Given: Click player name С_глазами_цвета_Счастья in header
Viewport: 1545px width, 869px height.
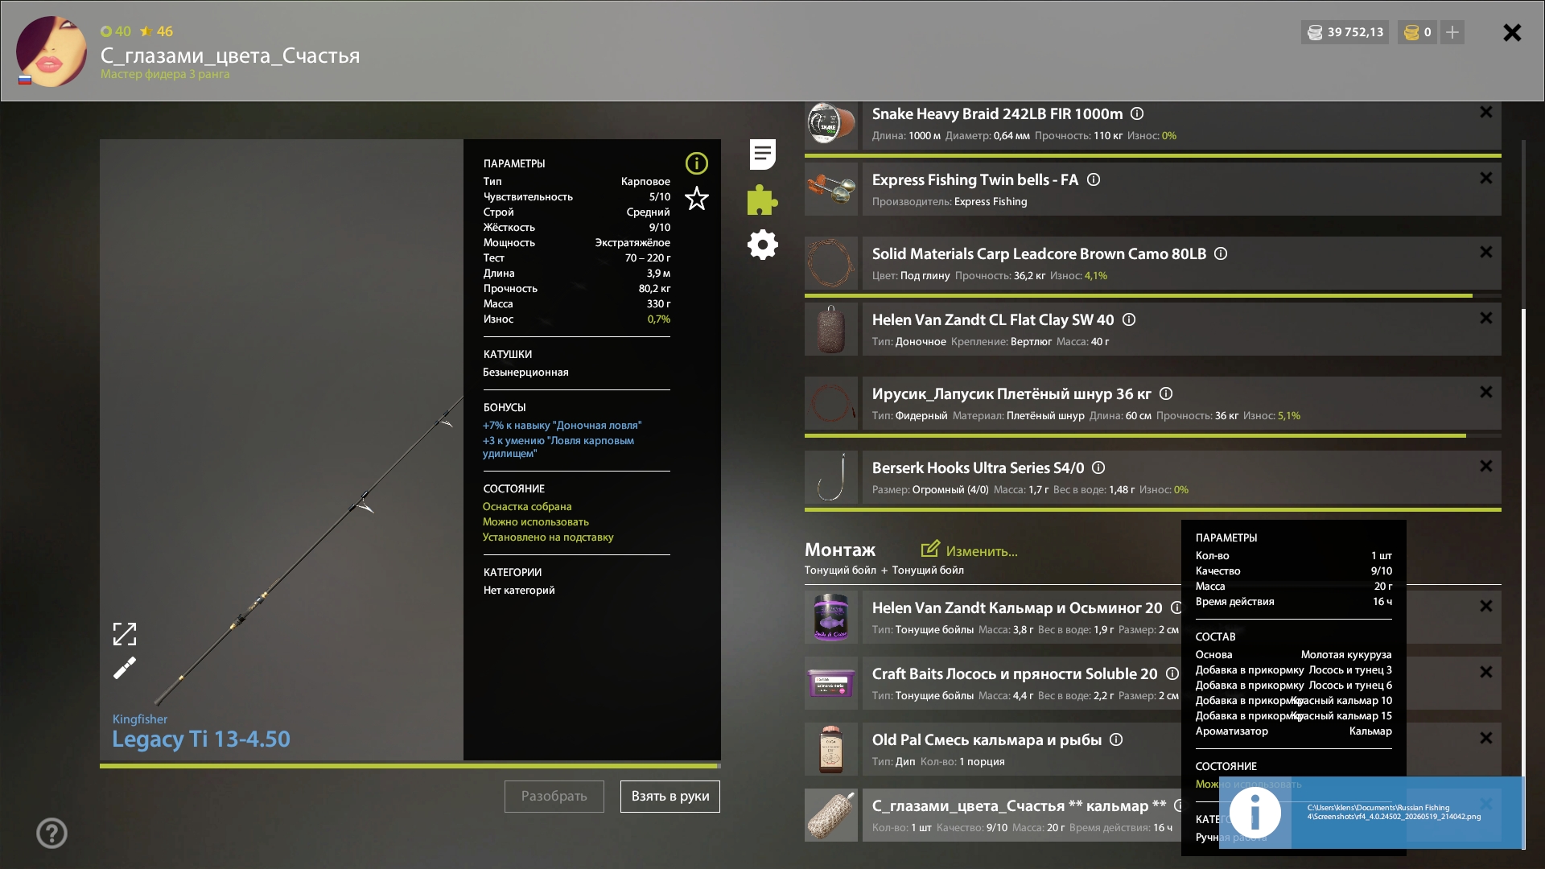Looking at the screenshot, I should click(230, 56).
